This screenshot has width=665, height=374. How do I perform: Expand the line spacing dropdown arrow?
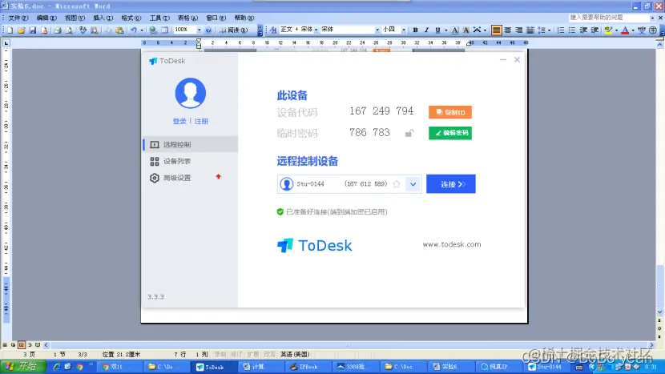549,30
